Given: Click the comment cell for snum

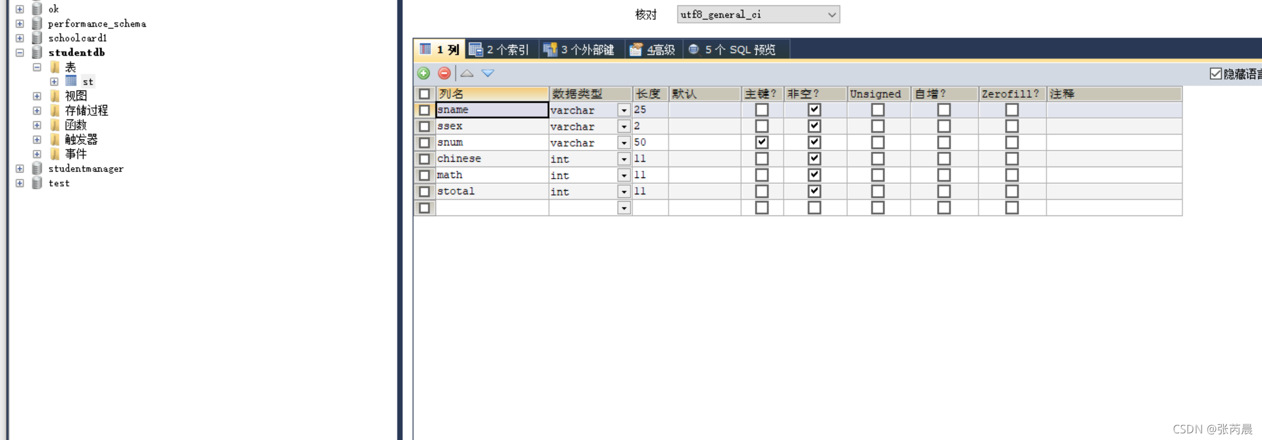Looking at the screenshot, I should tap(1114, 142).
